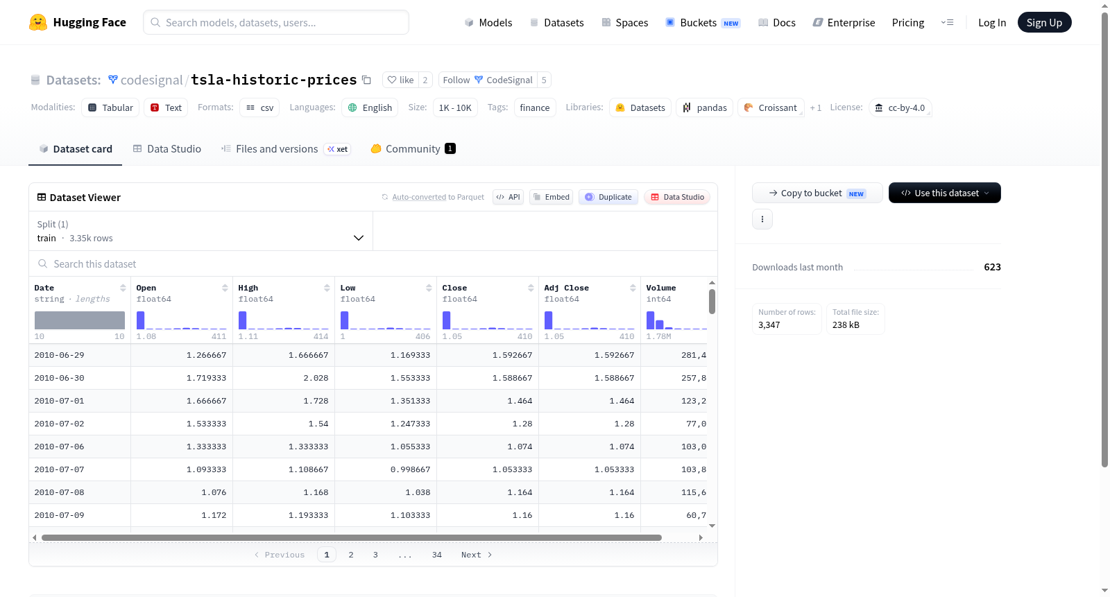Focus the Search this dataset field
This screenshot has height=597, width=1110.
pyautogui.click(x=373, y=264)
